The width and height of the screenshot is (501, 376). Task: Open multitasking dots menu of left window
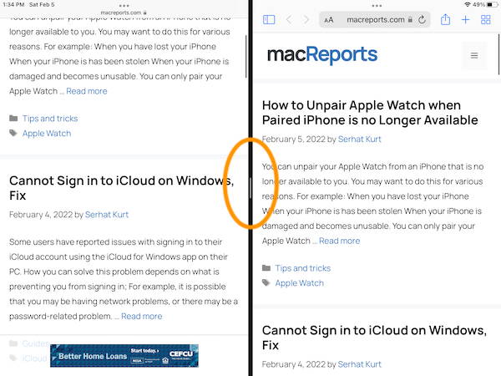(x=124, y=6)
